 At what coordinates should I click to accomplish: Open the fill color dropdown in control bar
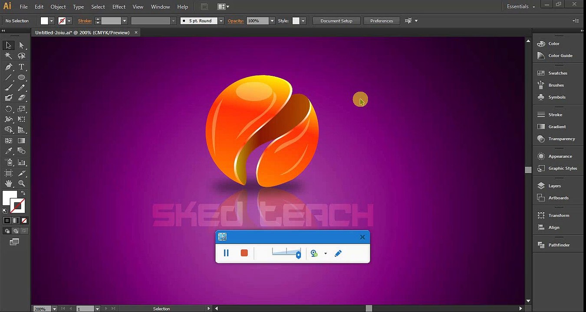52,21
